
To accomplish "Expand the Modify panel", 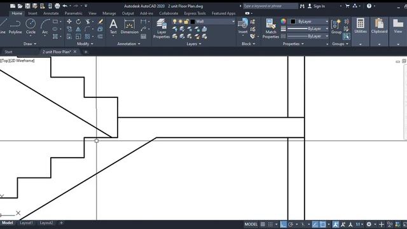I will [x=85, y=44].
